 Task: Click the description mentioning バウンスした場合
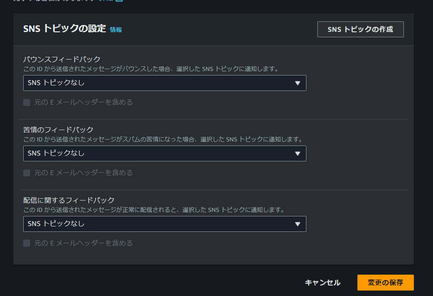click(x=151, y=69)
